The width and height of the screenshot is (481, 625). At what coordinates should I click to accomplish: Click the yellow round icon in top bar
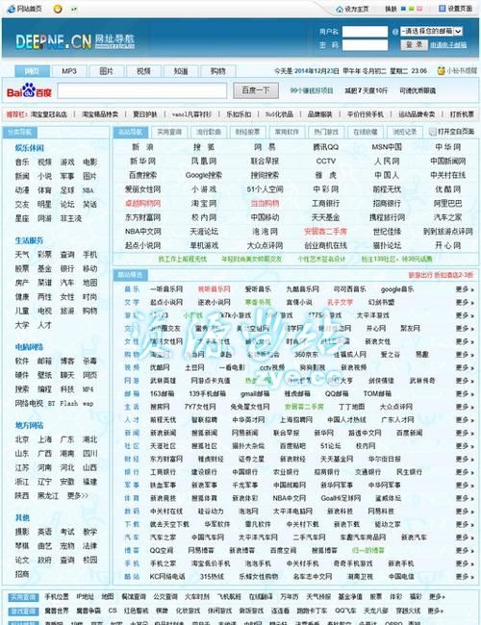58,9
